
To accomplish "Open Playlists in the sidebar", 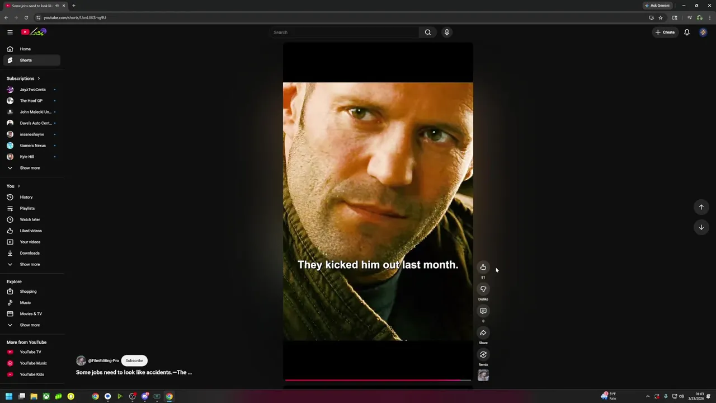I will point(32,208).
